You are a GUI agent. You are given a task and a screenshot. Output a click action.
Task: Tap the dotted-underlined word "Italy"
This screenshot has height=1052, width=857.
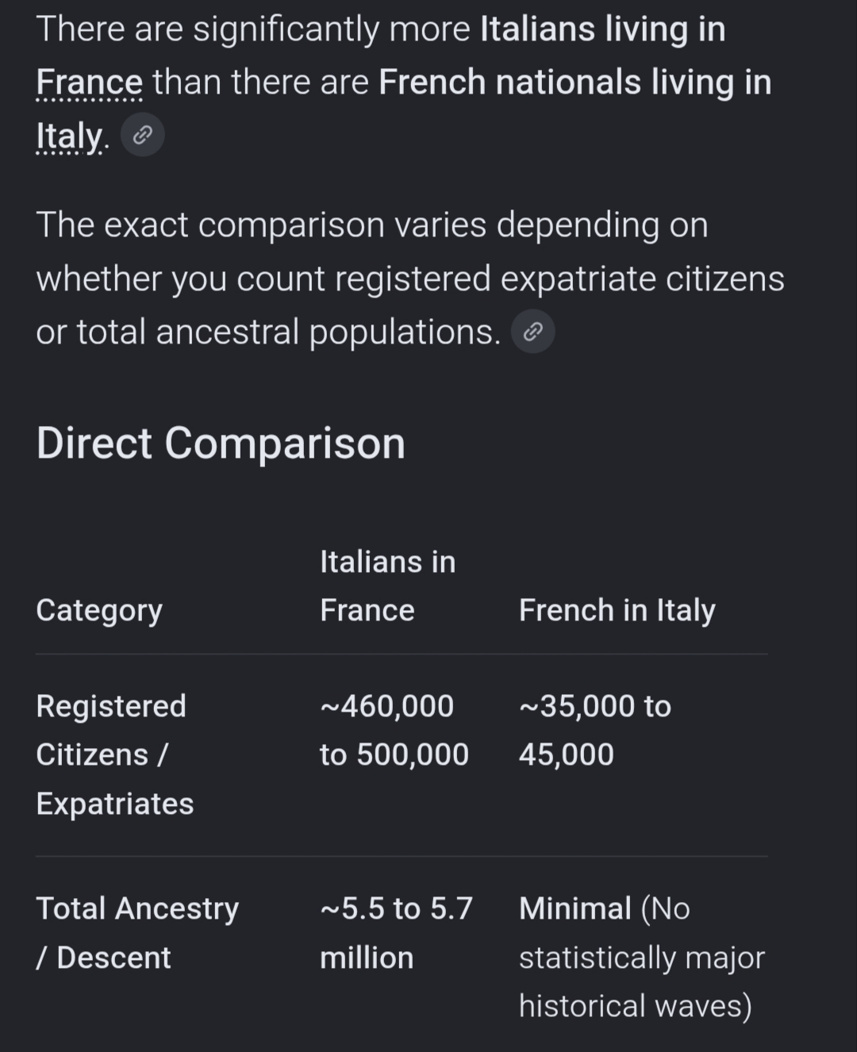click(69, 136)
